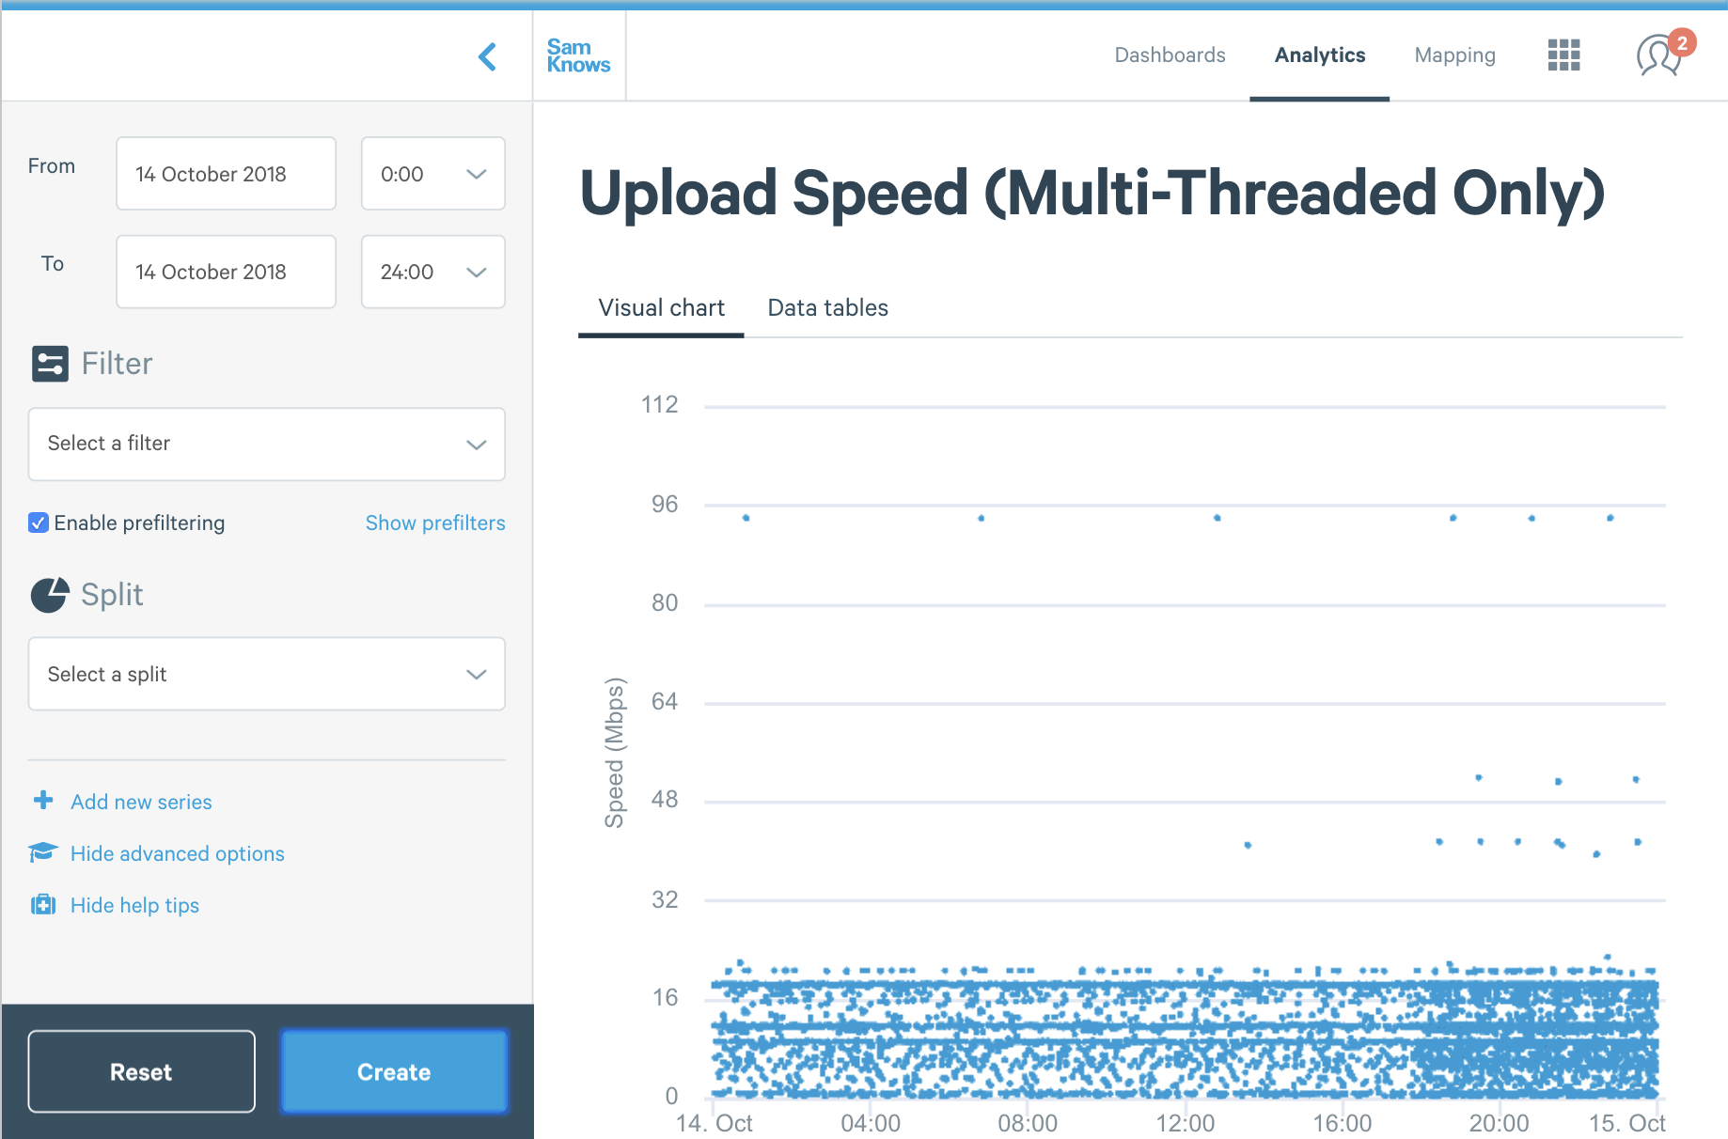
Task: Open the apps grid menu
Action: click(1563, 55)
